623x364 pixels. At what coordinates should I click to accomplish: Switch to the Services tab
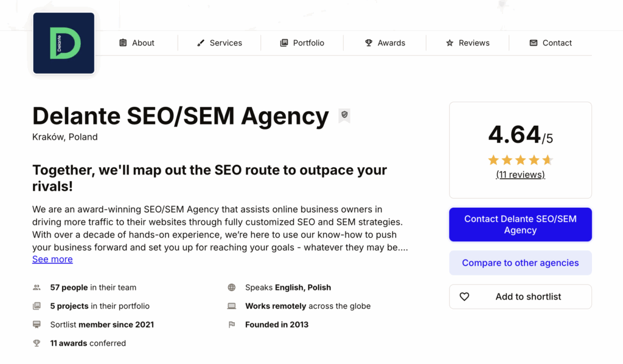tap(219, 43)
